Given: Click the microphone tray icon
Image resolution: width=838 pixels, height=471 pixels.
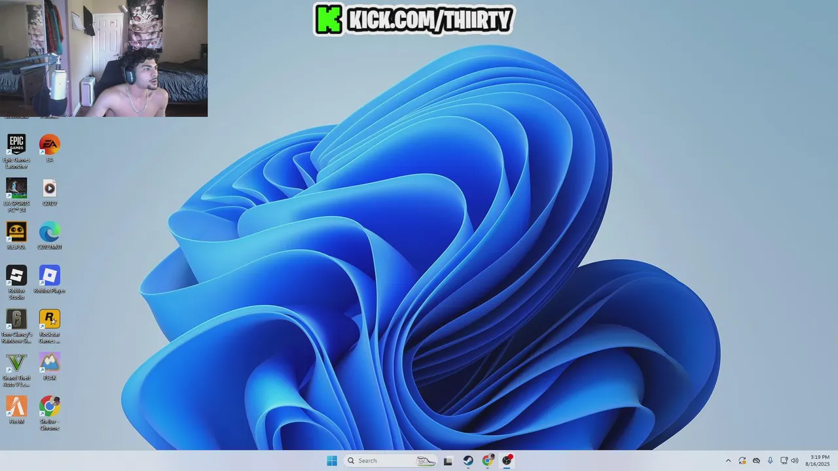Looking at the screenshot, I should point(770,461).
